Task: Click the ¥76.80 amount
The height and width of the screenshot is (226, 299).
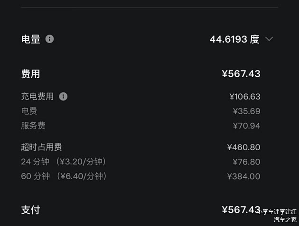Action: click(x=246, y=162)
